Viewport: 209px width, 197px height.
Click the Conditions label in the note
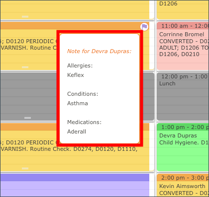83,94
